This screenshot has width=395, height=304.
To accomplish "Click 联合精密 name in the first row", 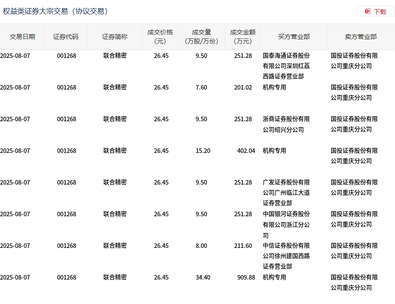I will click(115, 56).
